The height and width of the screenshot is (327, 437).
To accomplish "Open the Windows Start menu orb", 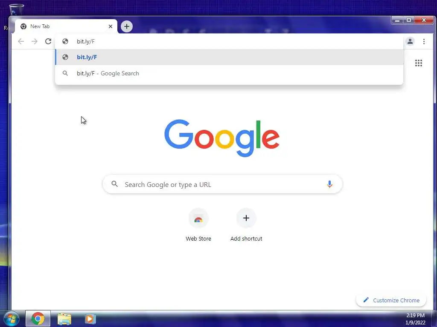I will 12,319.
